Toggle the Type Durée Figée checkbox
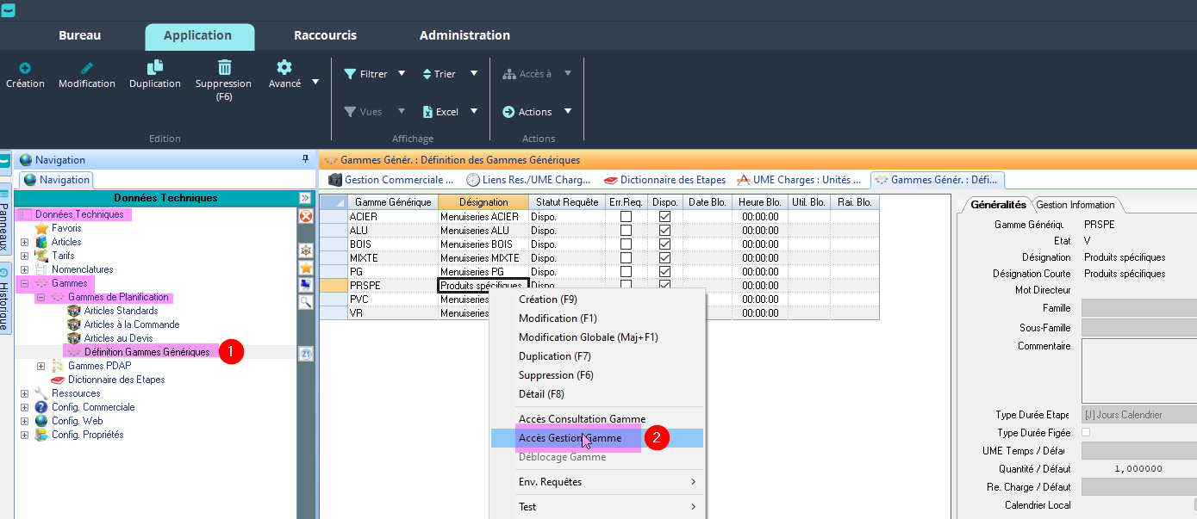1197x519 pixels. tap(1086, 432)
